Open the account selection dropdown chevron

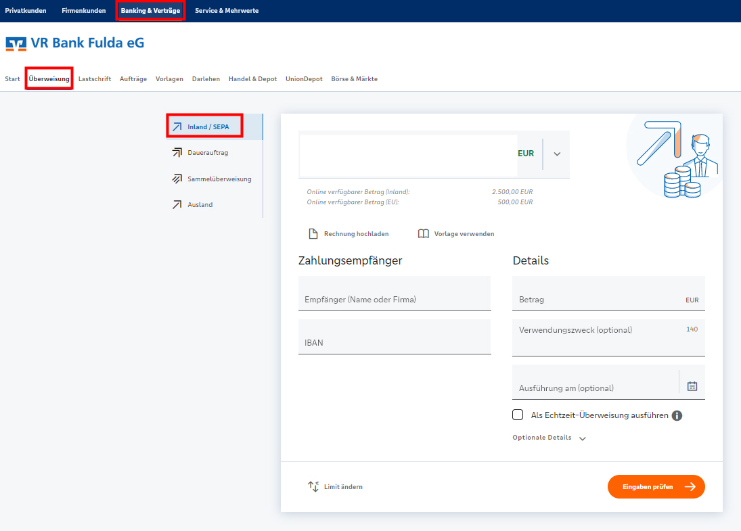point(557,154)
